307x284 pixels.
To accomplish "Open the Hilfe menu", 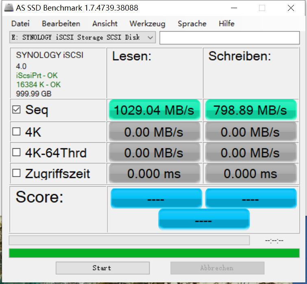I will [x=226, y=24].
